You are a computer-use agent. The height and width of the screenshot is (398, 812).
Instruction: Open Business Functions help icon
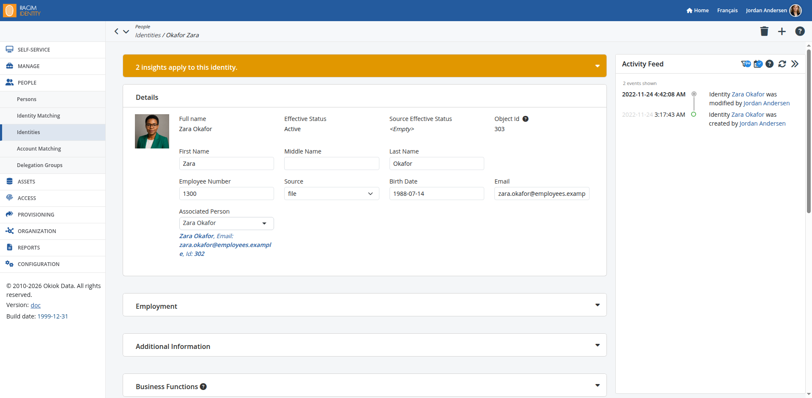point(203,387)
